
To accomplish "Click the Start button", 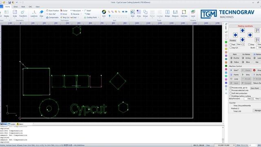I will (235, 70).
